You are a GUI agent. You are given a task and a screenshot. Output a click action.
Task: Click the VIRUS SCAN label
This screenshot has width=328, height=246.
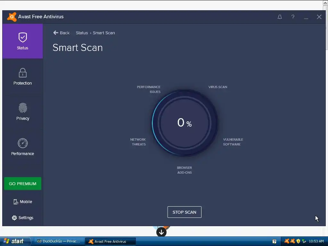click(217, 87)
